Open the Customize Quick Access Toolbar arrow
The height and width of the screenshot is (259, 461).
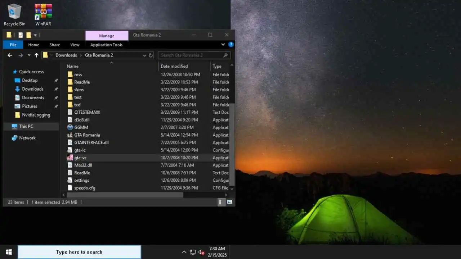pyautogui.click(x=35, y=35)
